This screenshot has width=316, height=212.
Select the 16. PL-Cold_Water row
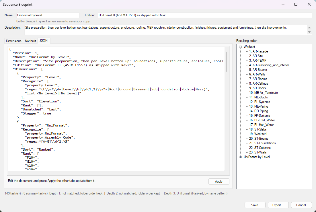(262, 120)
